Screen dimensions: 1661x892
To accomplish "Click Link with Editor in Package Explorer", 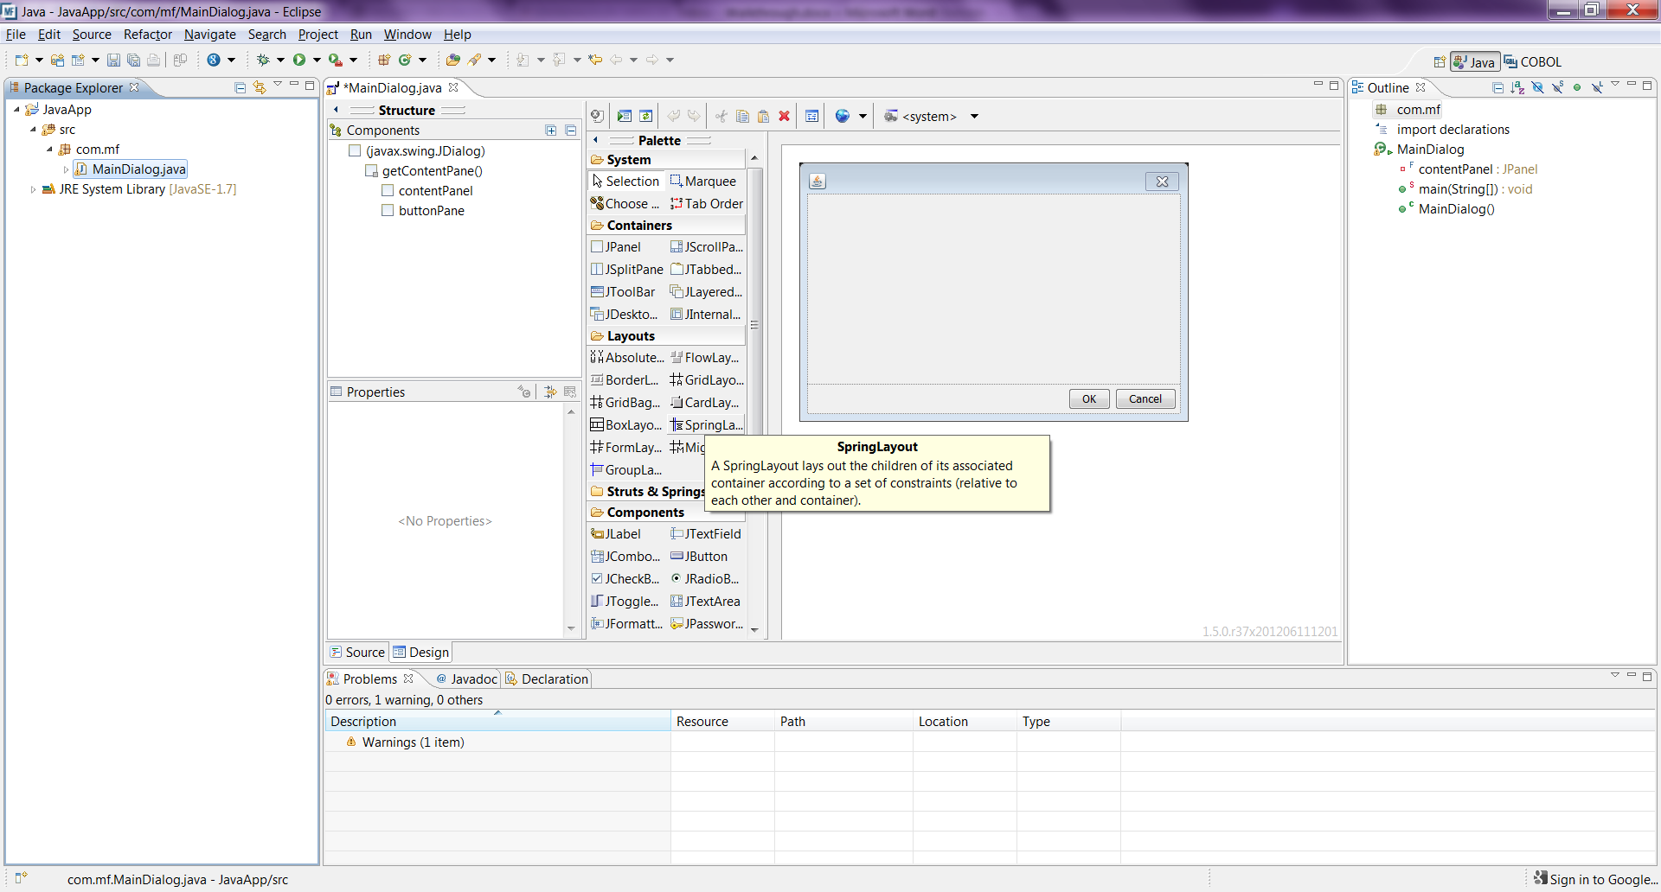I will [260, 87].
